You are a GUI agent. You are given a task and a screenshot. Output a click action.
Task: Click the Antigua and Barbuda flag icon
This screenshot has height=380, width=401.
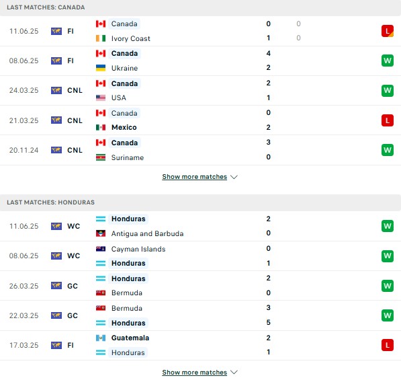[101, 233]
